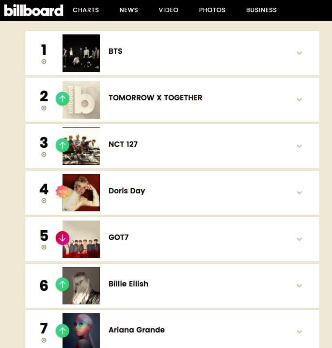Expand the GOT7 row chevron

(299, 239)
